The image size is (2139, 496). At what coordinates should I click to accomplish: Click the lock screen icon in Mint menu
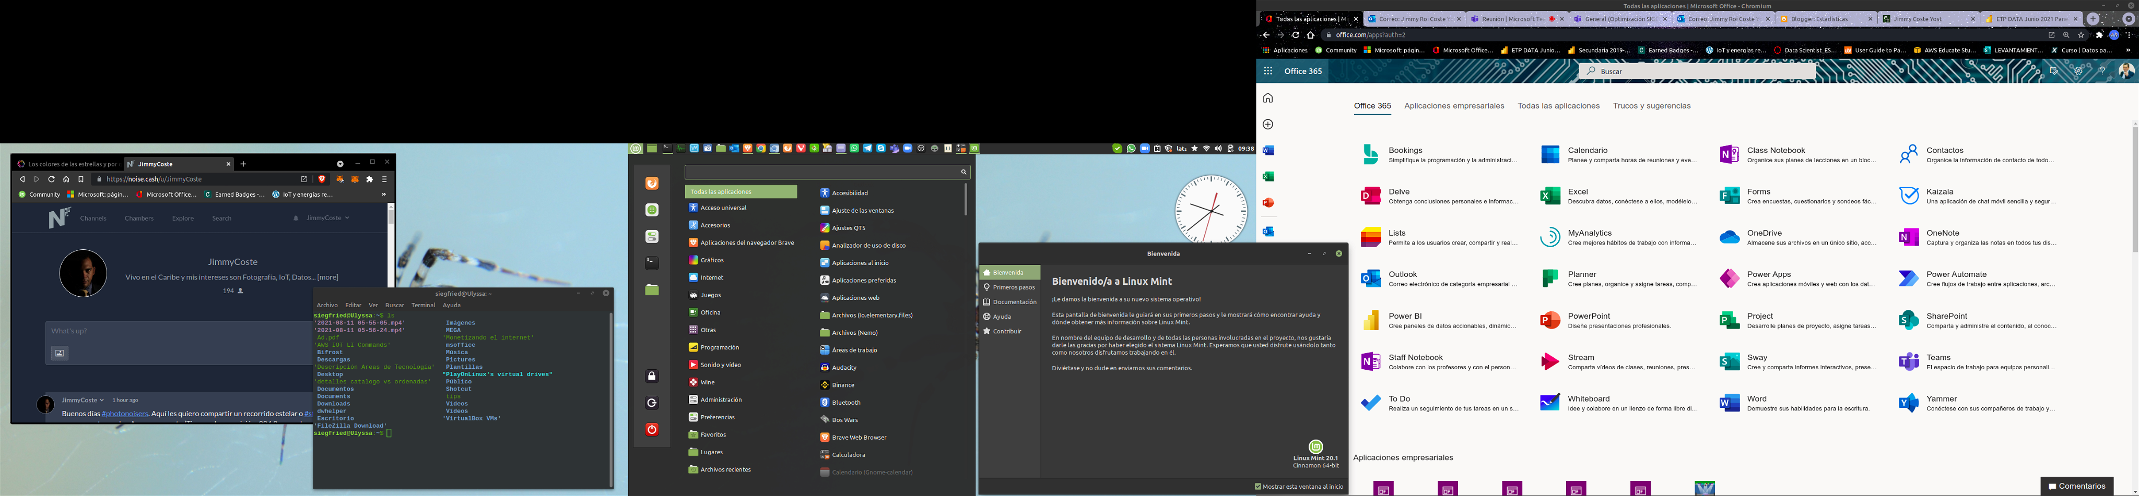652,377
